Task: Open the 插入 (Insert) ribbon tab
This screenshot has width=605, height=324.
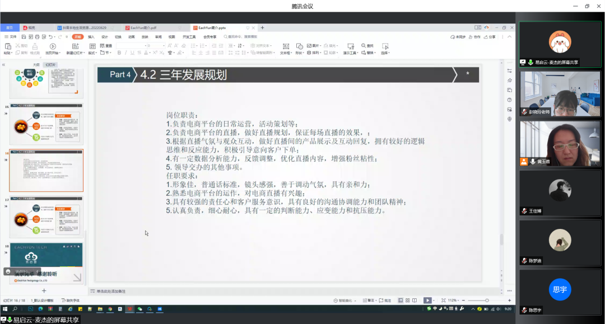Action: coord(91,37)
